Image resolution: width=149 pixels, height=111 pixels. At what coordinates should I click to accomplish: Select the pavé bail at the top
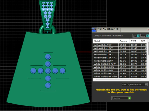47,15
